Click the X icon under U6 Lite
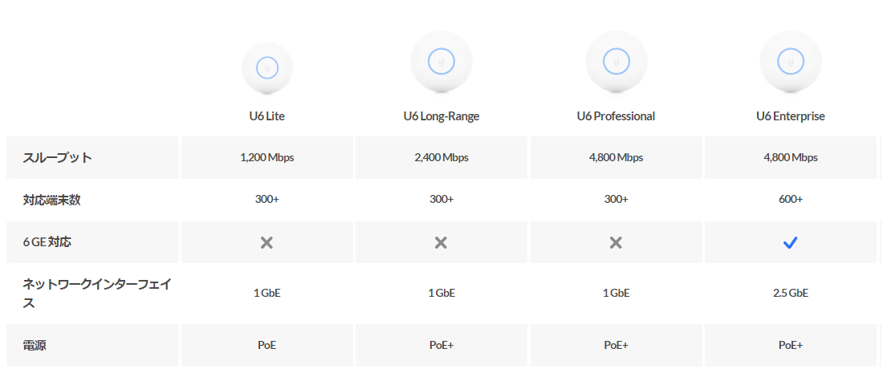This screenshot has height=373, width=883. (x=267, y=242)
